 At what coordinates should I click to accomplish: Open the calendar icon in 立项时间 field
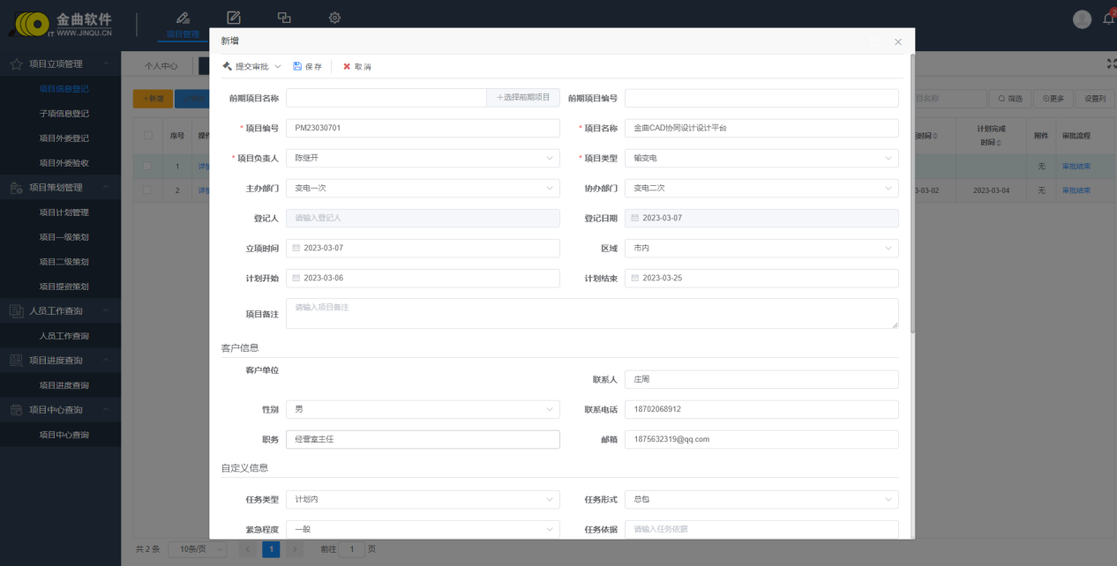tap(296, 249)
